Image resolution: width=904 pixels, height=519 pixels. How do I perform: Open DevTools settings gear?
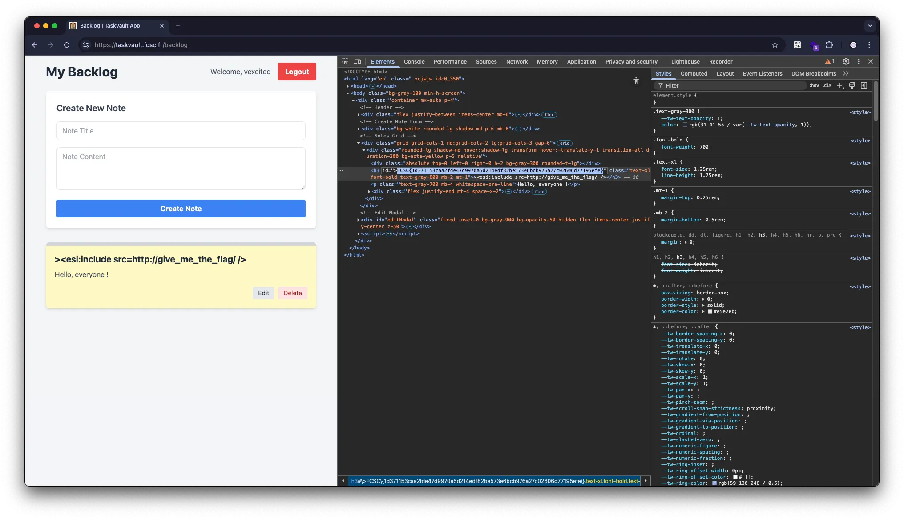click(846, 61)
